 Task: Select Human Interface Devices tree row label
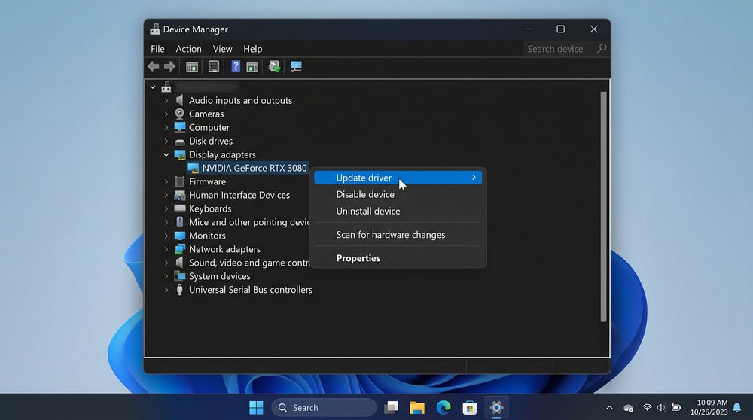[x=239, y=195]
